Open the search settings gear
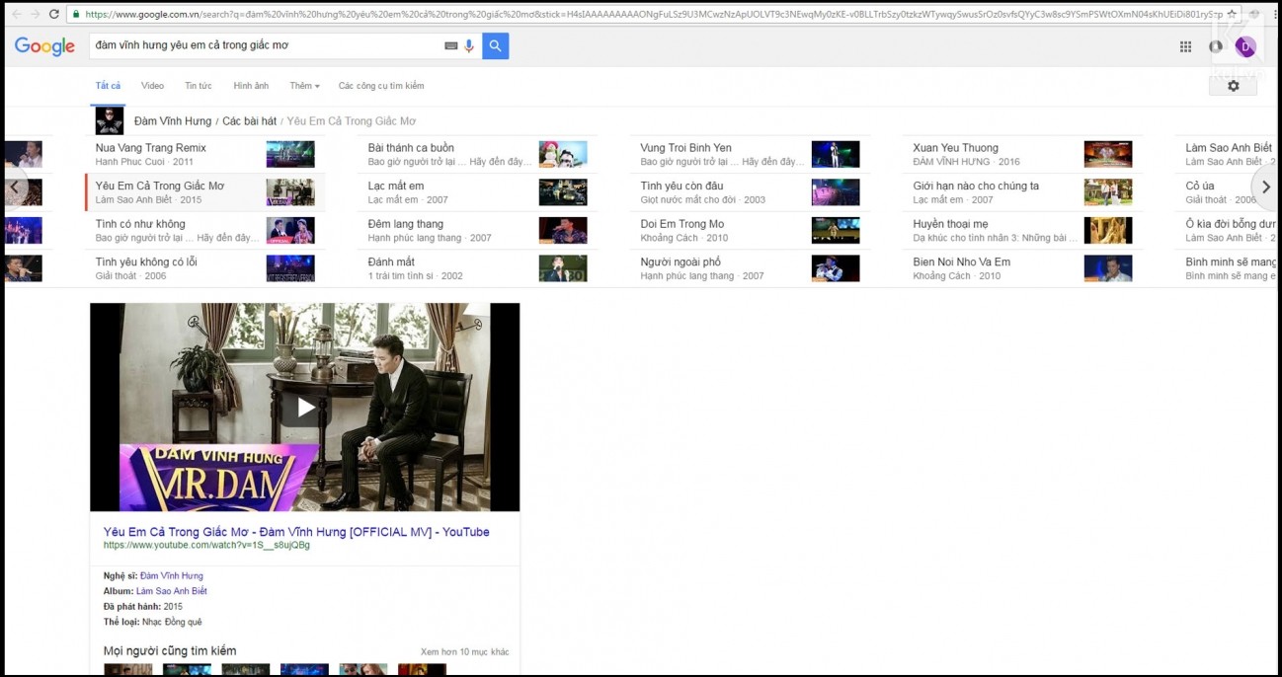This screenshot has height=677, width=1282. (1233, 86)
